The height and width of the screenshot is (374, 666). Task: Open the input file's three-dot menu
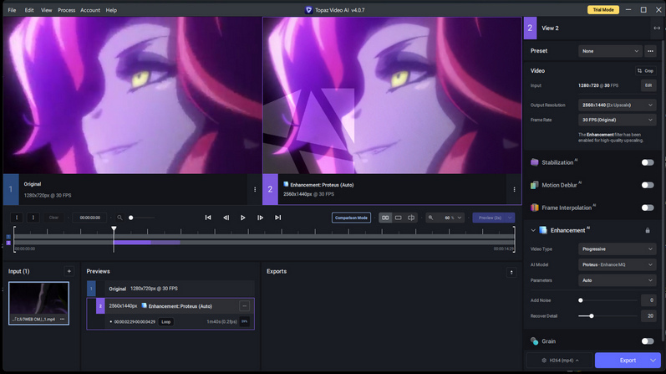pos(63,319)
